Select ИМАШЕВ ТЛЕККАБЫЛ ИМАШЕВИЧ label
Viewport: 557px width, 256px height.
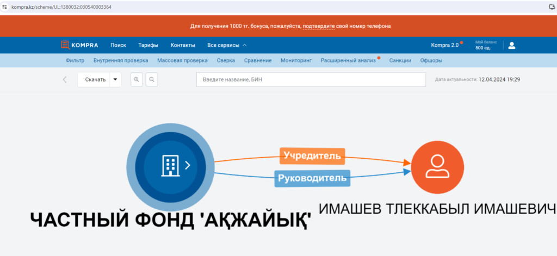[x=437, y=208]
